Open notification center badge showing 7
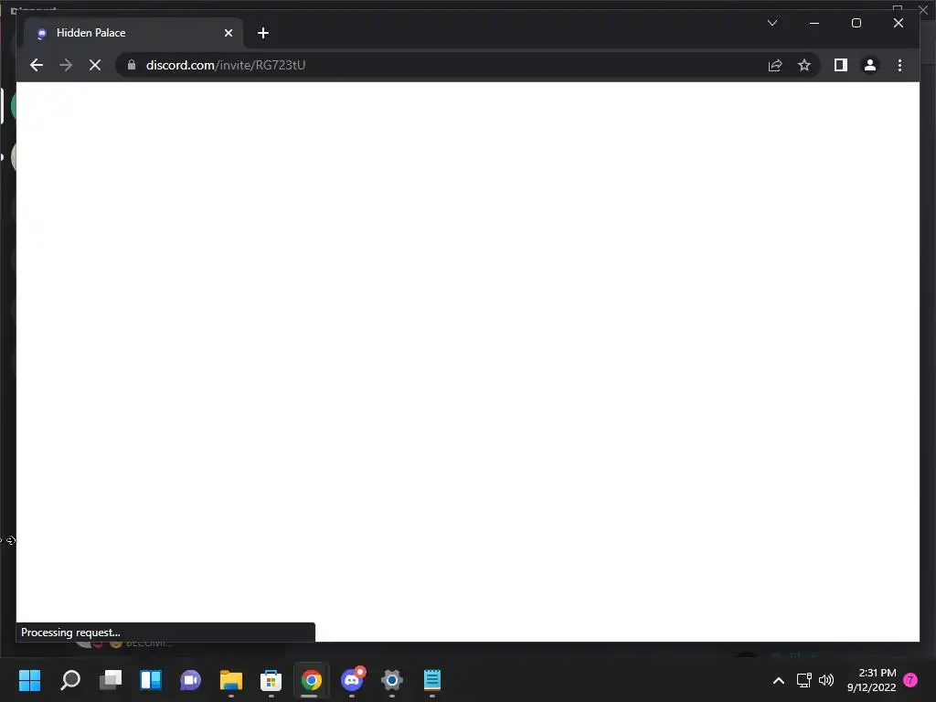936x702 pixels. pyautogui.click(x=910, y=680)
